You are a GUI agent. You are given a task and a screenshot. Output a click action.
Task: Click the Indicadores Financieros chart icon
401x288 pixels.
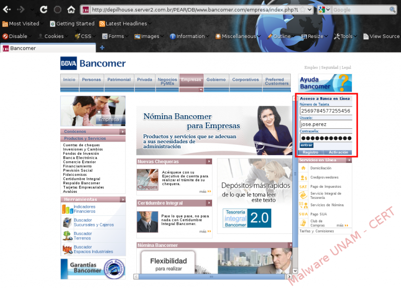point(67,209)
